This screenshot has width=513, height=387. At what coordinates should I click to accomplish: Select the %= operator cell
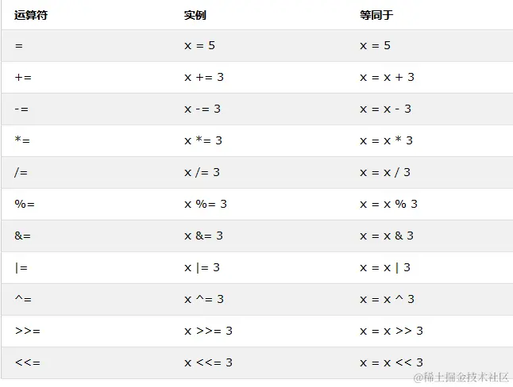(x=25, y=204)
